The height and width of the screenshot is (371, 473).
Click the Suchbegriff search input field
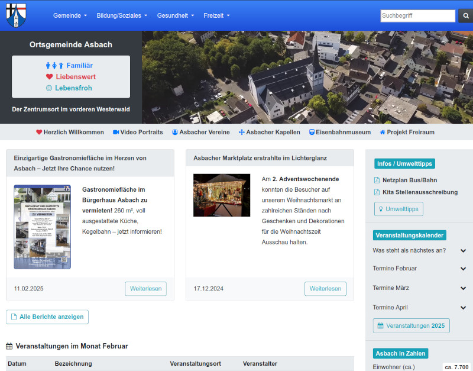point(417,16)
